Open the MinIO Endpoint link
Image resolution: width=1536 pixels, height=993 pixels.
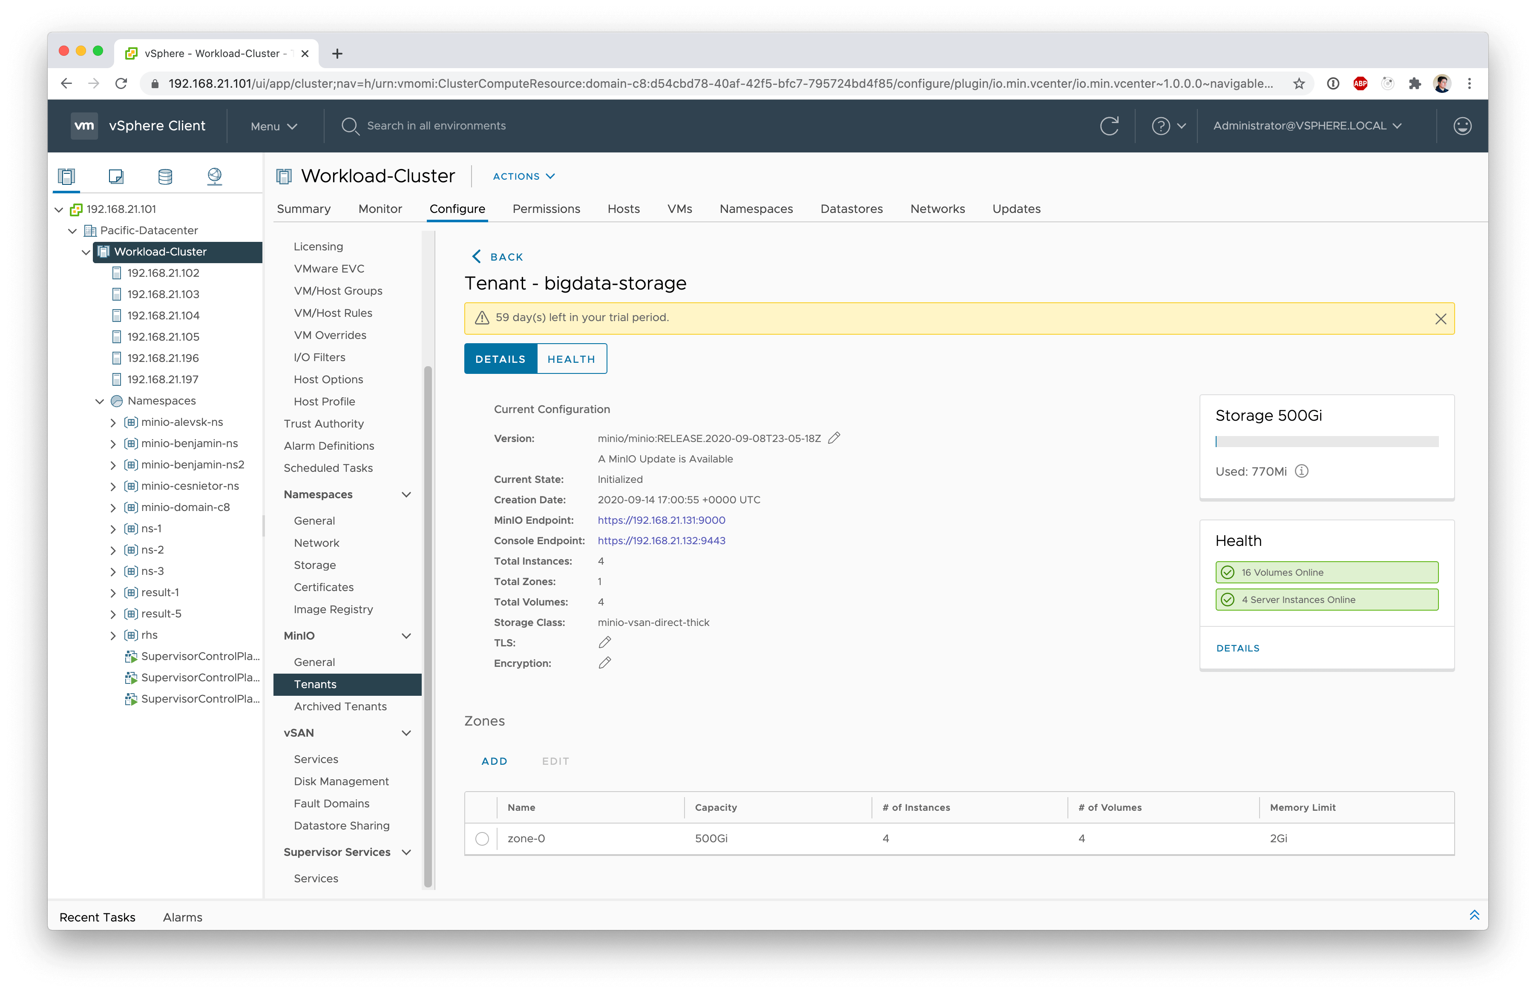click(661, 520)
